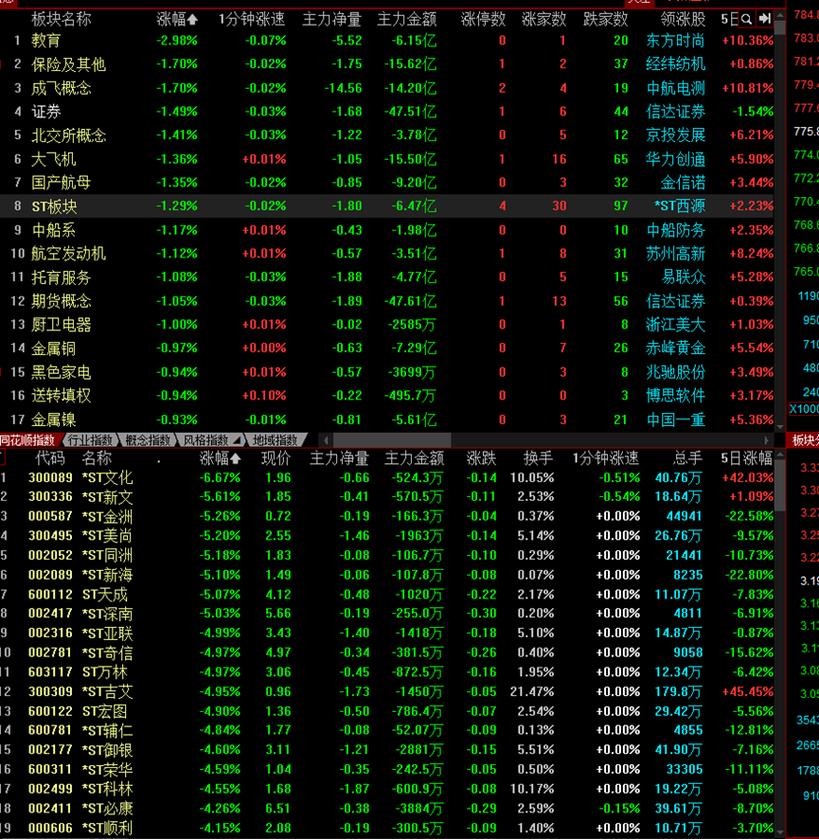Select the 送转填权 sector row
Image resolution: width=819 pixels, height=839 pixels.
[x=386, y=396]
